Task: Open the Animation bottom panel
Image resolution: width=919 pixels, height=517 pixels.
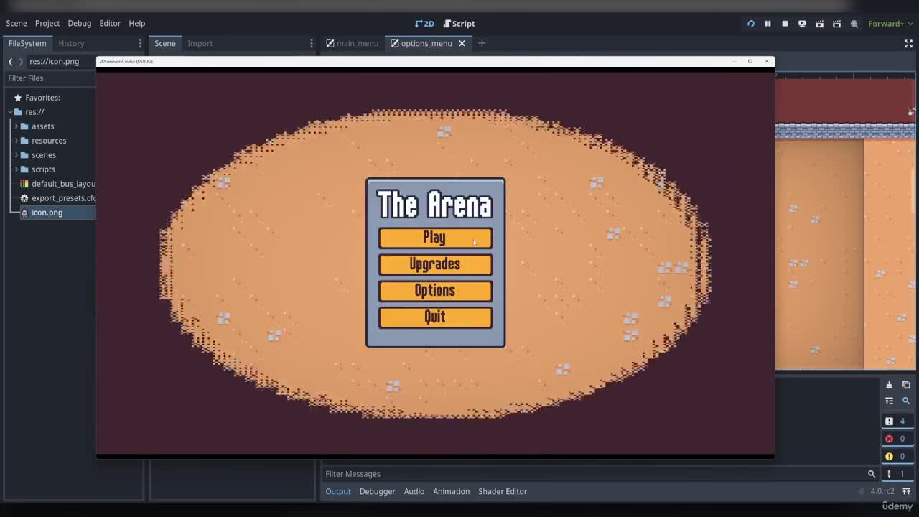Action: pos(452,491)
